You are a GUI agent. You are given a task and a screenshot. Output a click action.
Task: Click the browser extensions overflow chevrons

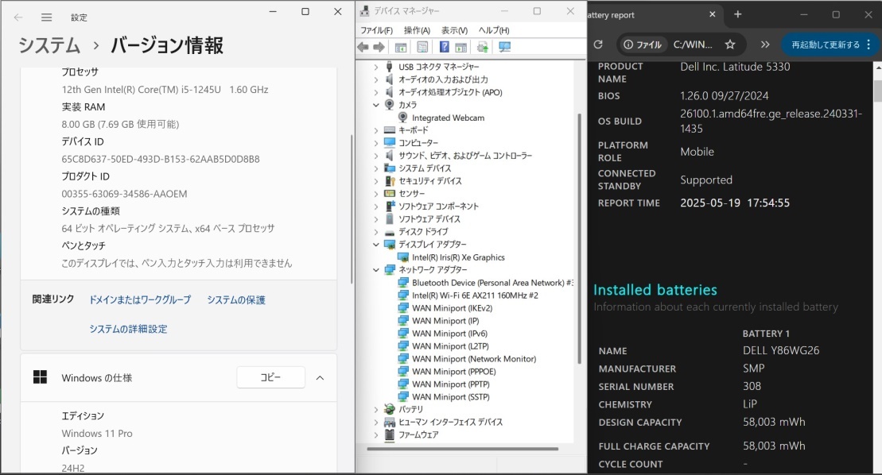click(x=765, y=44)
